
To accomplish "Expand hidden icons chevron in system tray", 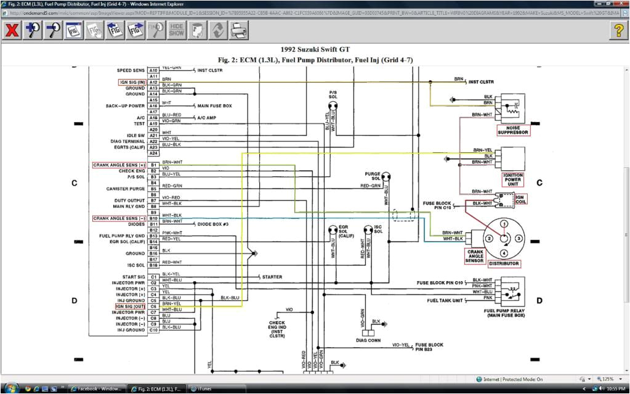I will [584, 388].
